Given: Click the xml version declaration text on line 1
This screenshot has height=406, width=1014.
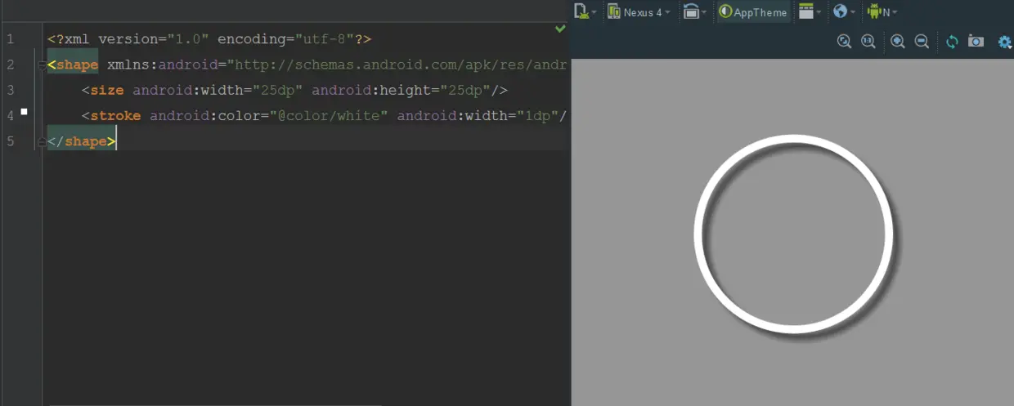Looking at the screenshot, I should pos(209,38).
